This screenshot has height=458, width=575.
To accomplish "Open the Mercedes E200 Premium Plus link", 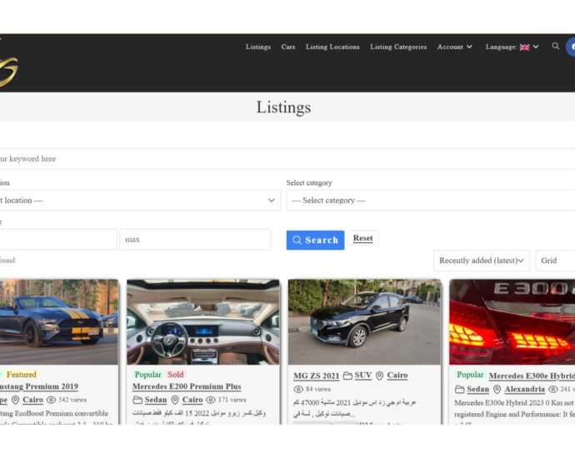I will 187,387.
